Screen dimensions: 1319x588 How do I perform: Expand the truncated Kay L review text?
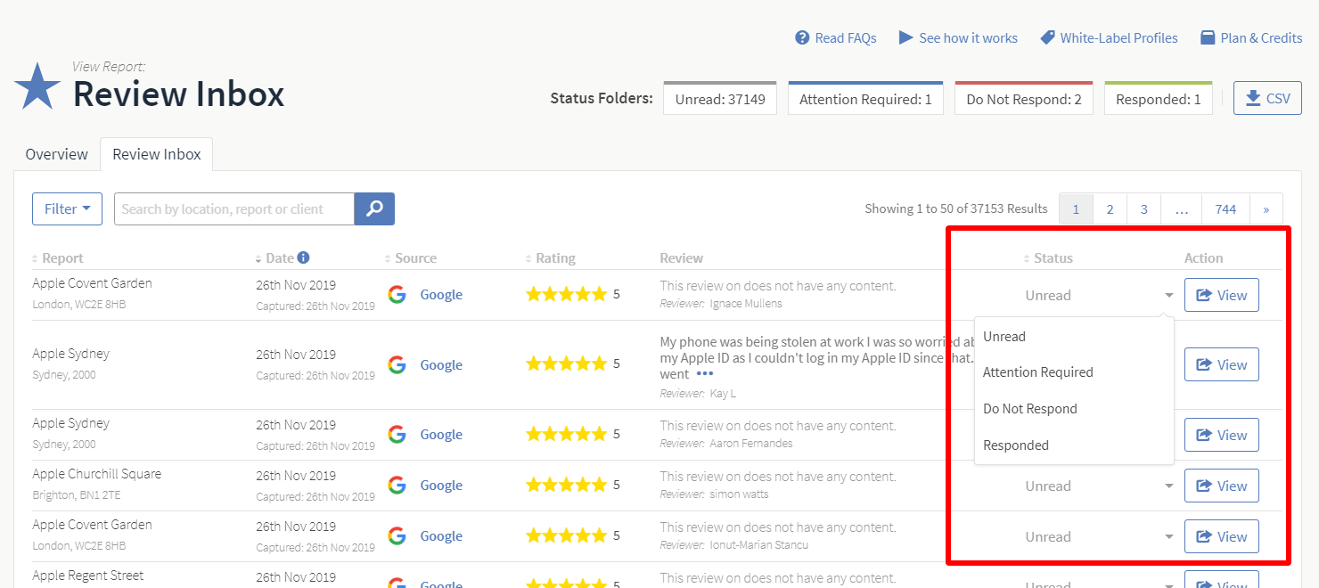point(705,374)
